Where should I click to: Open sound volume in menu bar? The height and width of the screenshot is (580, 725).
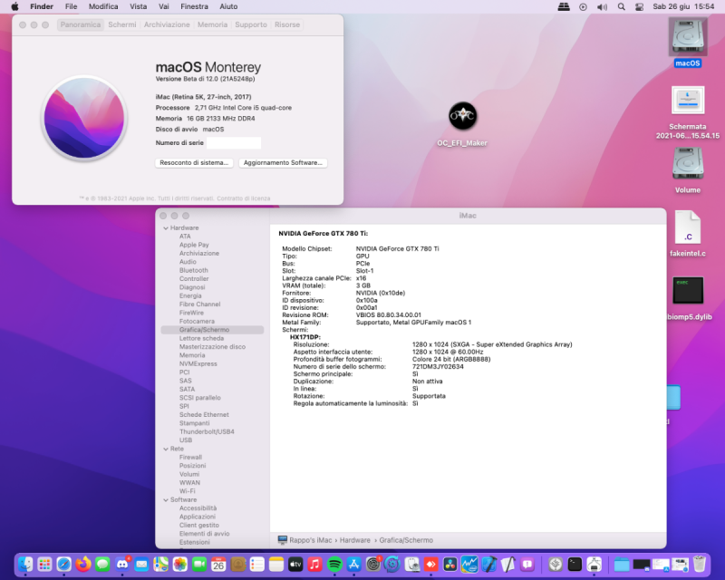[x=602, y=6]
